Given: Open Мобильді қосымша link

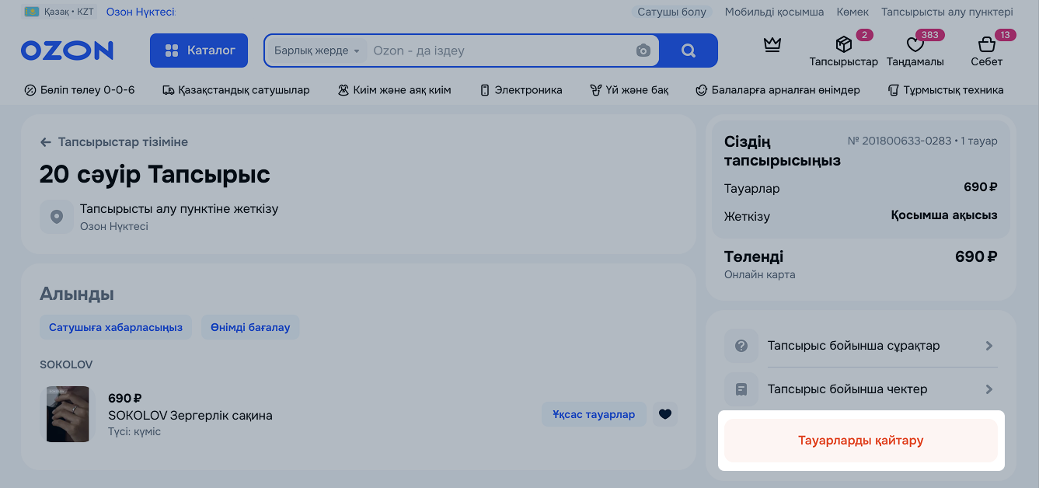Looking at the screenshot, I should point(774,12).
